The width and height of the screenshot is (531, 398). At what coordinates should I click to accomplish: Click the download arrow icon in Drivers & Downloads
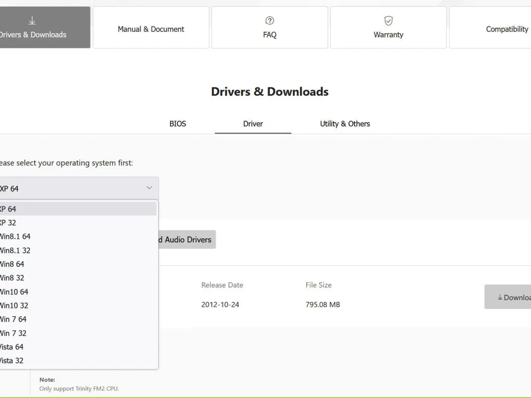(32, 21)
